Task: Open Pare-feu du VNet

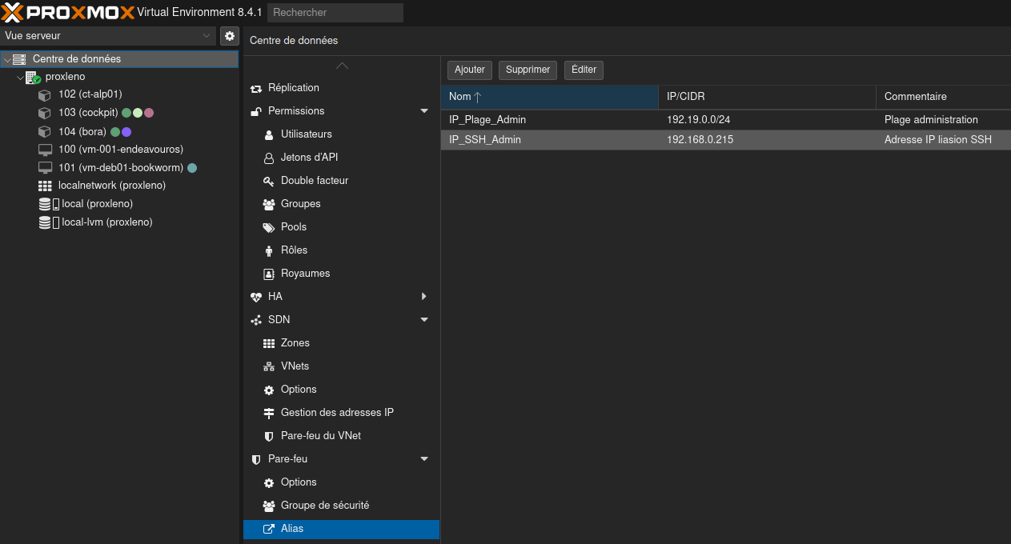Action: point(320,436)
